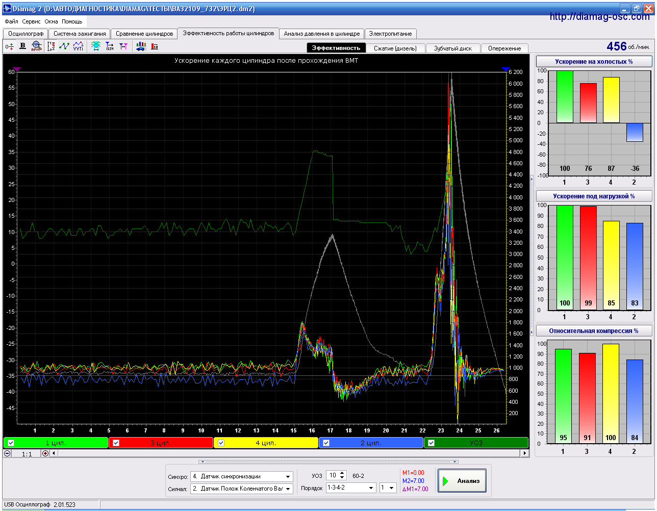Click the УОЗ input field showing 10

[333, 475]
